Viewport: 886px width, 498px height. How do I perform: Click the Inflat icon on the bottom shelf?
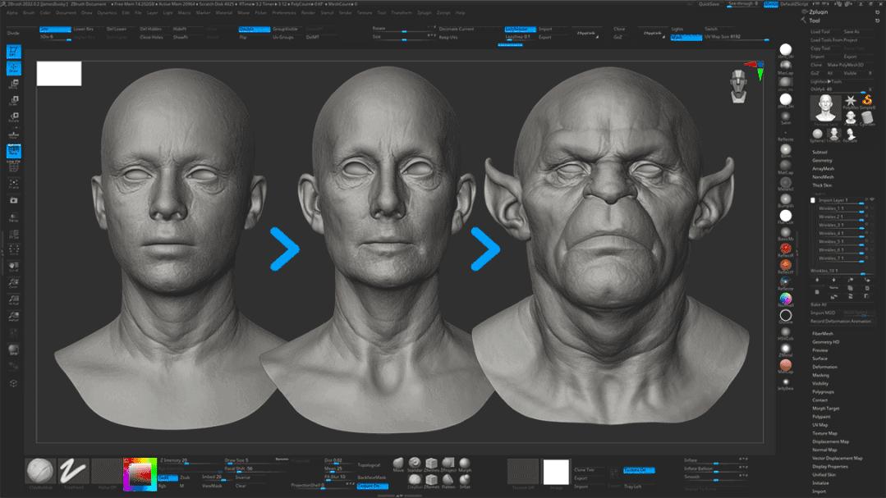466,480
